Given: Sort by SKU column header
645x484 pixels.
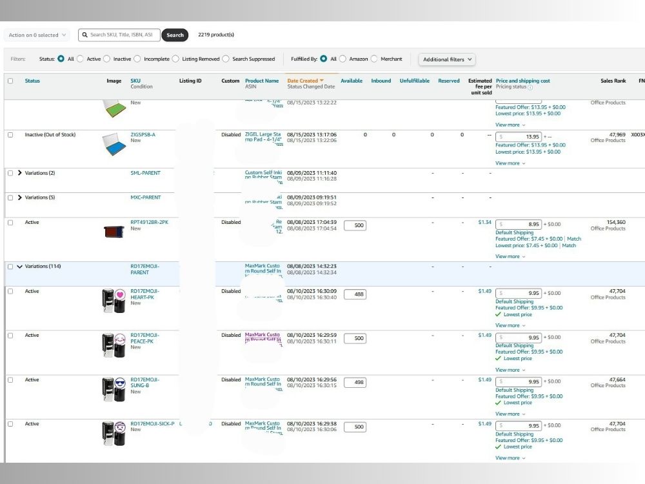Looking at the screenshot, I should tap(135, 81).
